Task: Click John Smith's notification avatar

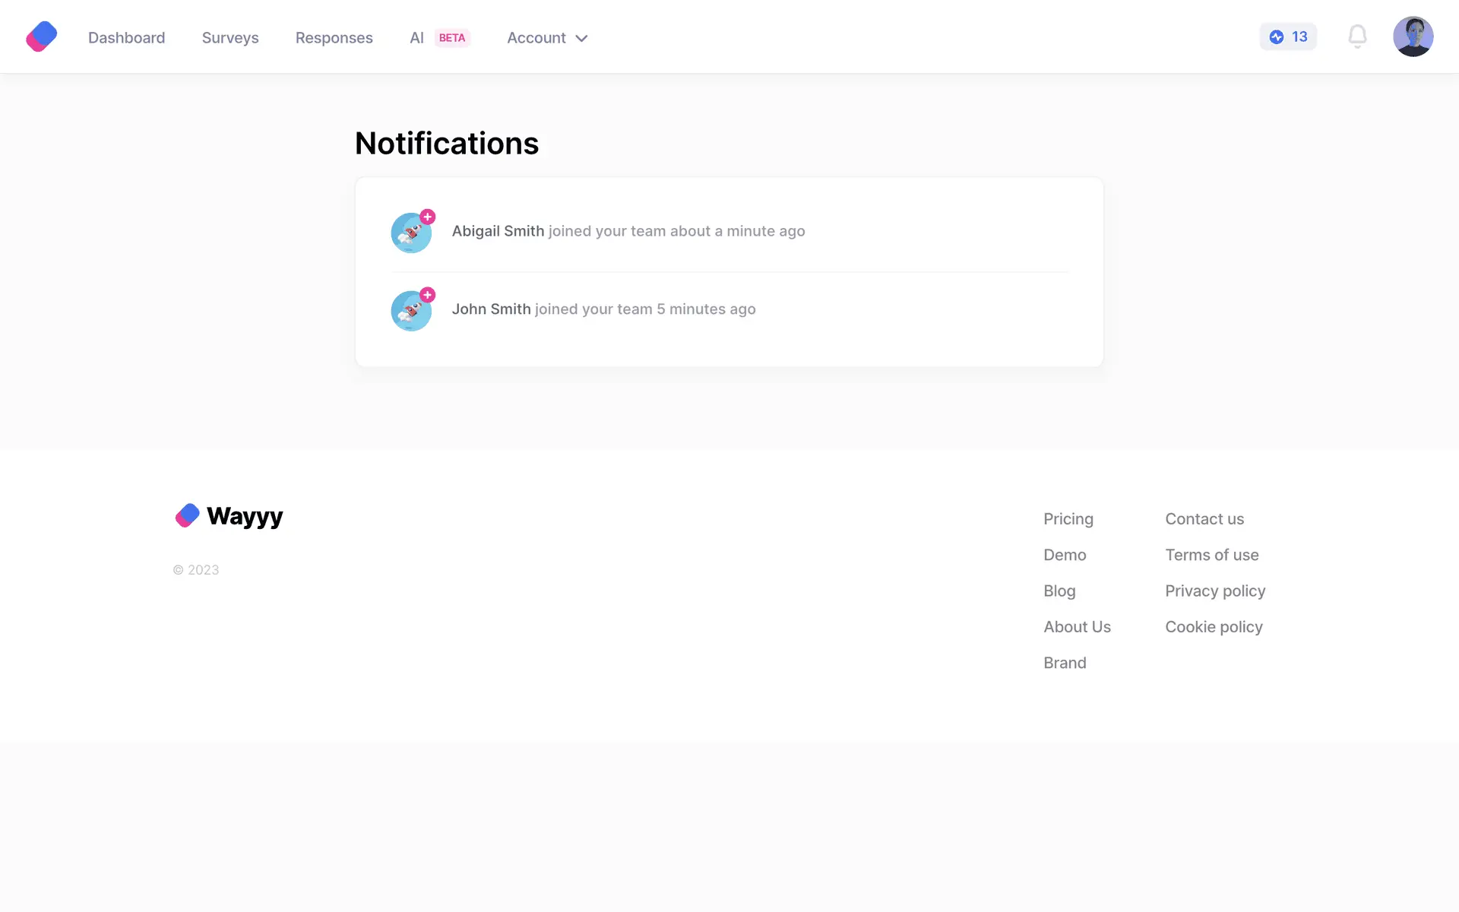Action: pyautogui.click(x=411, y=310)
